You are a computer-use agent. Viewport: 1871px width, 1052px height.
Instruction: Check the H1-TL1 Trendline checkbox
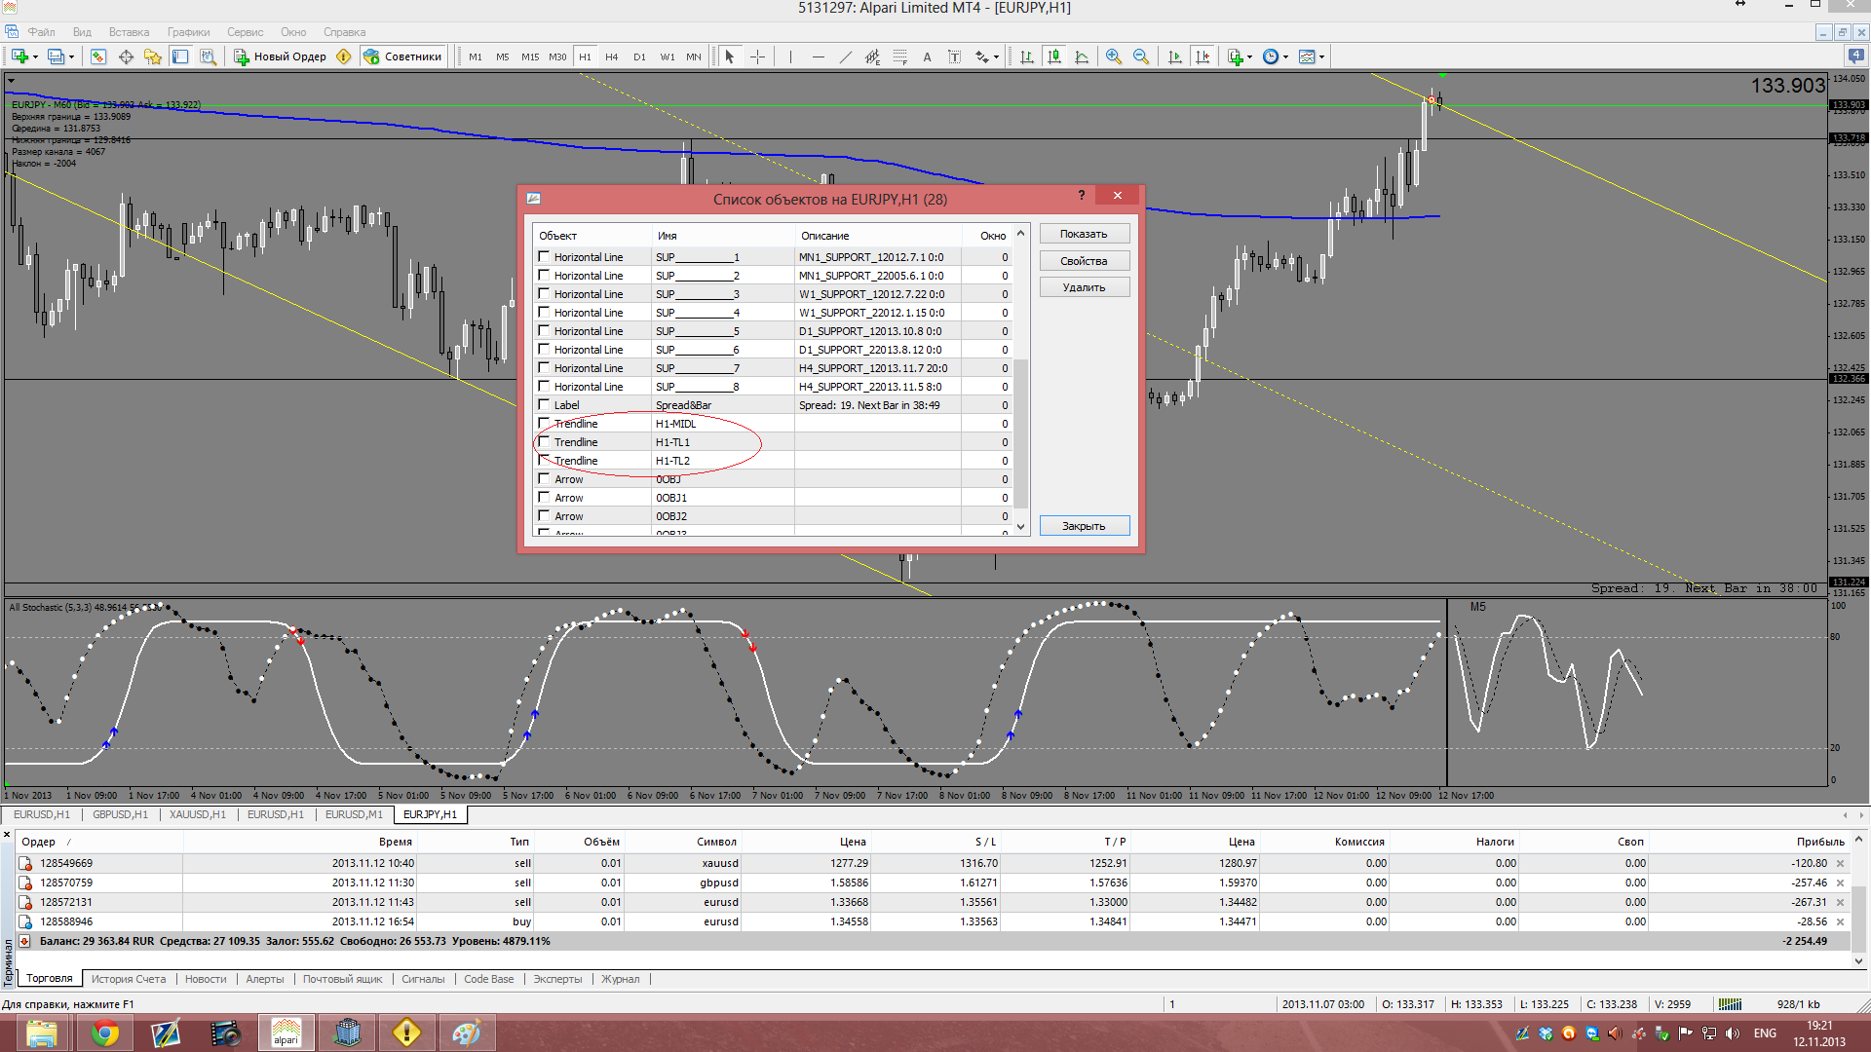coord(544,442)
